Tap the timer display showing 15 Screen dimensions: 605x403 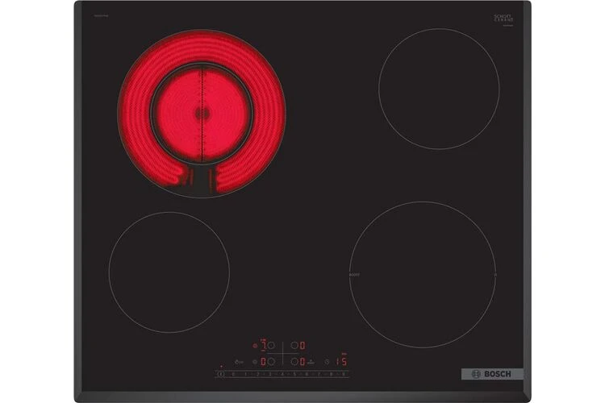click(x=342, y=361)
